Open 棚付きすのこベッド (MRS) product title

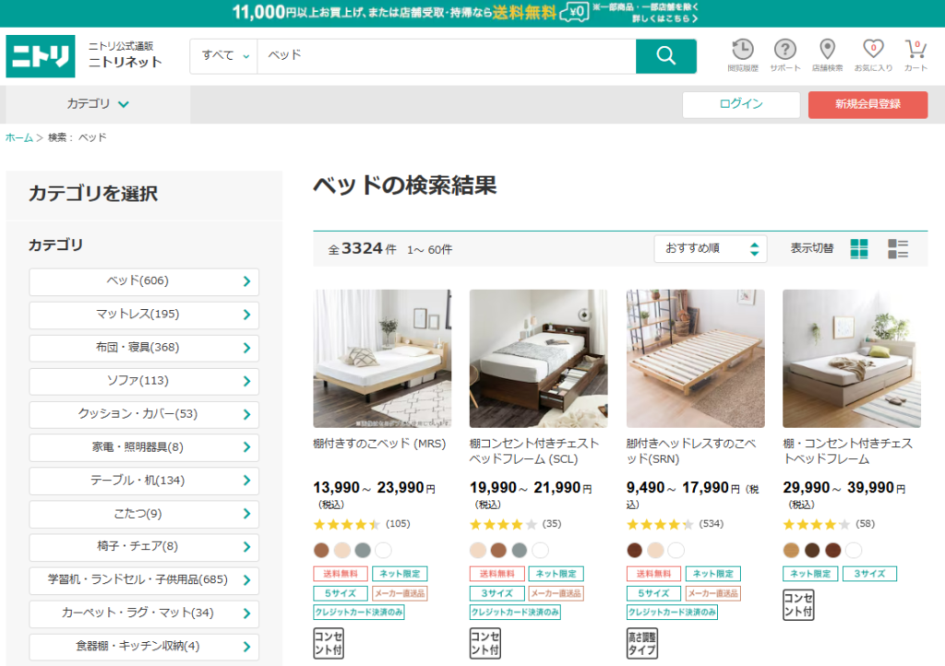pos(379,444)
